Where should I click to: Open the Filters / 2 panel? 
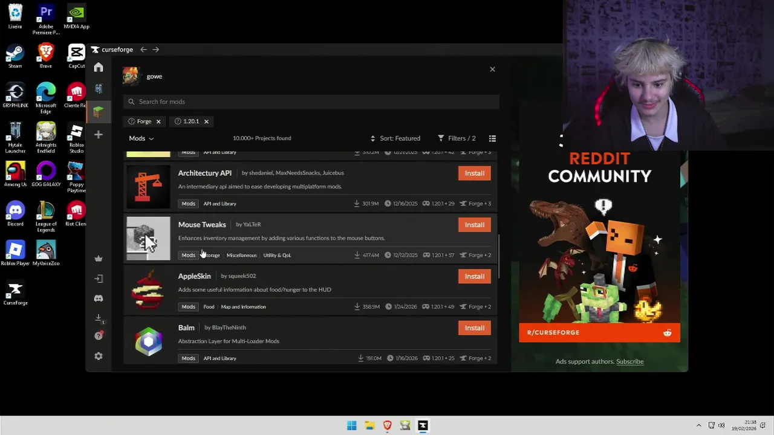point(457,138)
